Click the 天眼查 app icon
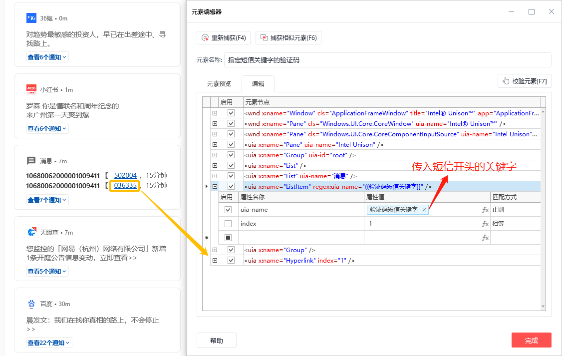The width and height of the screenshot is (562, 356). (x=31, y=232)
